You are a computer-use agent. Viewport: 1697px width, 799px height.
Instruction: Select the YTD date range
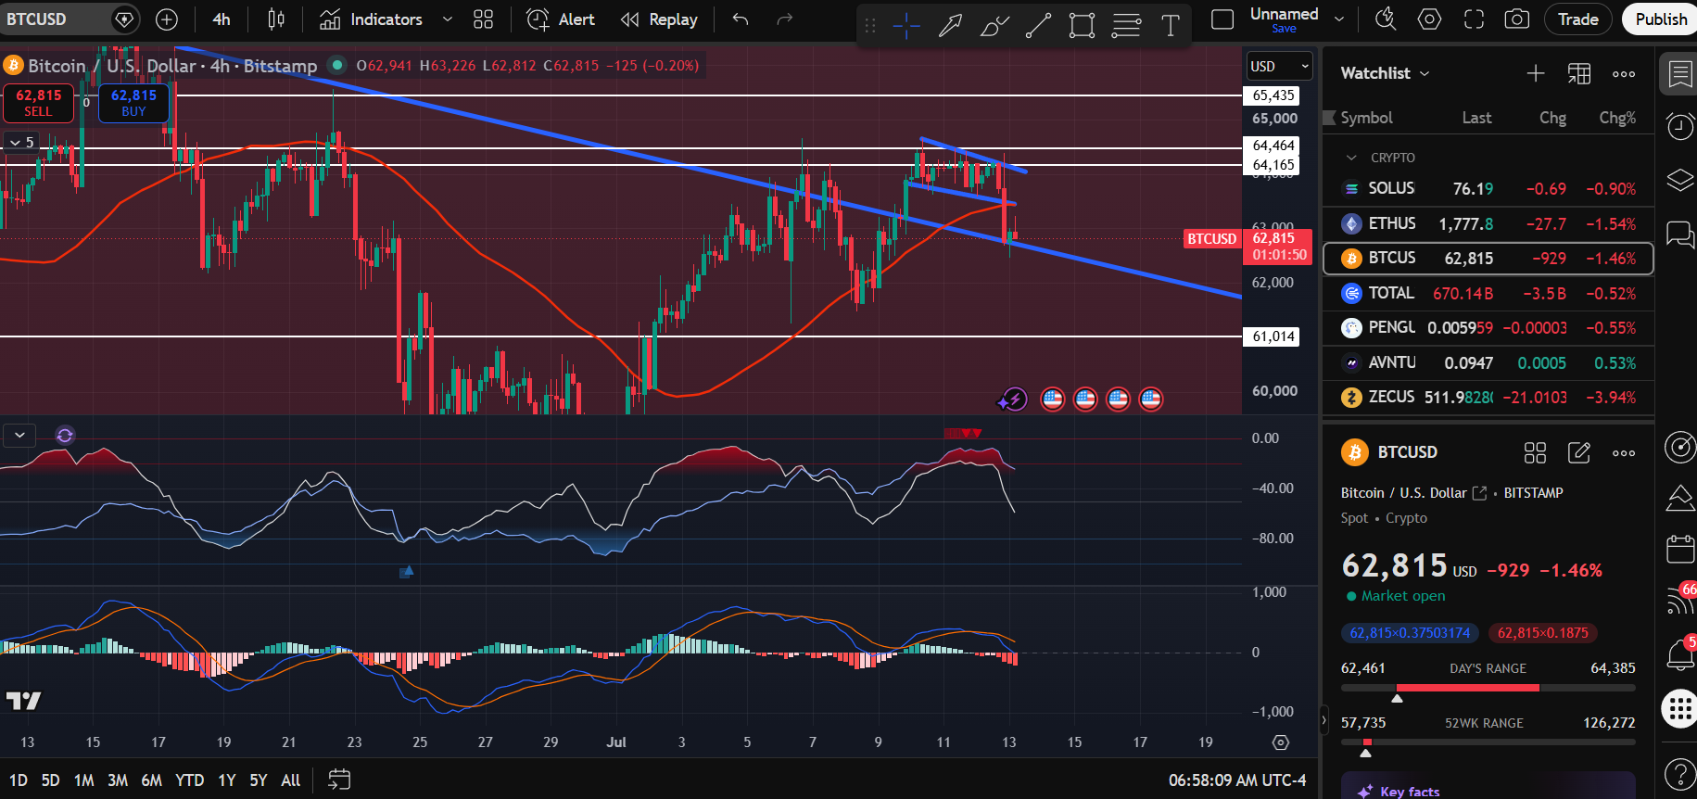coord(190,780)
